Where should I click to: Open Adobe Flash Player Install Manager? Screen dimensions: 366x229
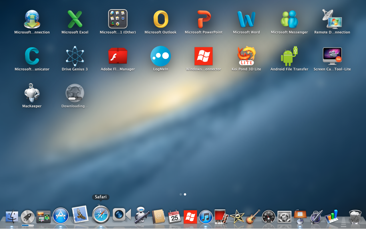tap(118, 56)
